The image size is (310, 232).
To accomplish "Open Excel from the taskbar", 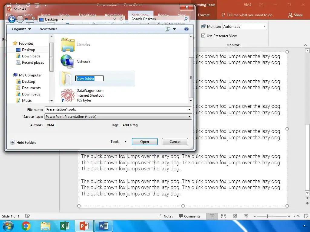I will coord(65,226).
